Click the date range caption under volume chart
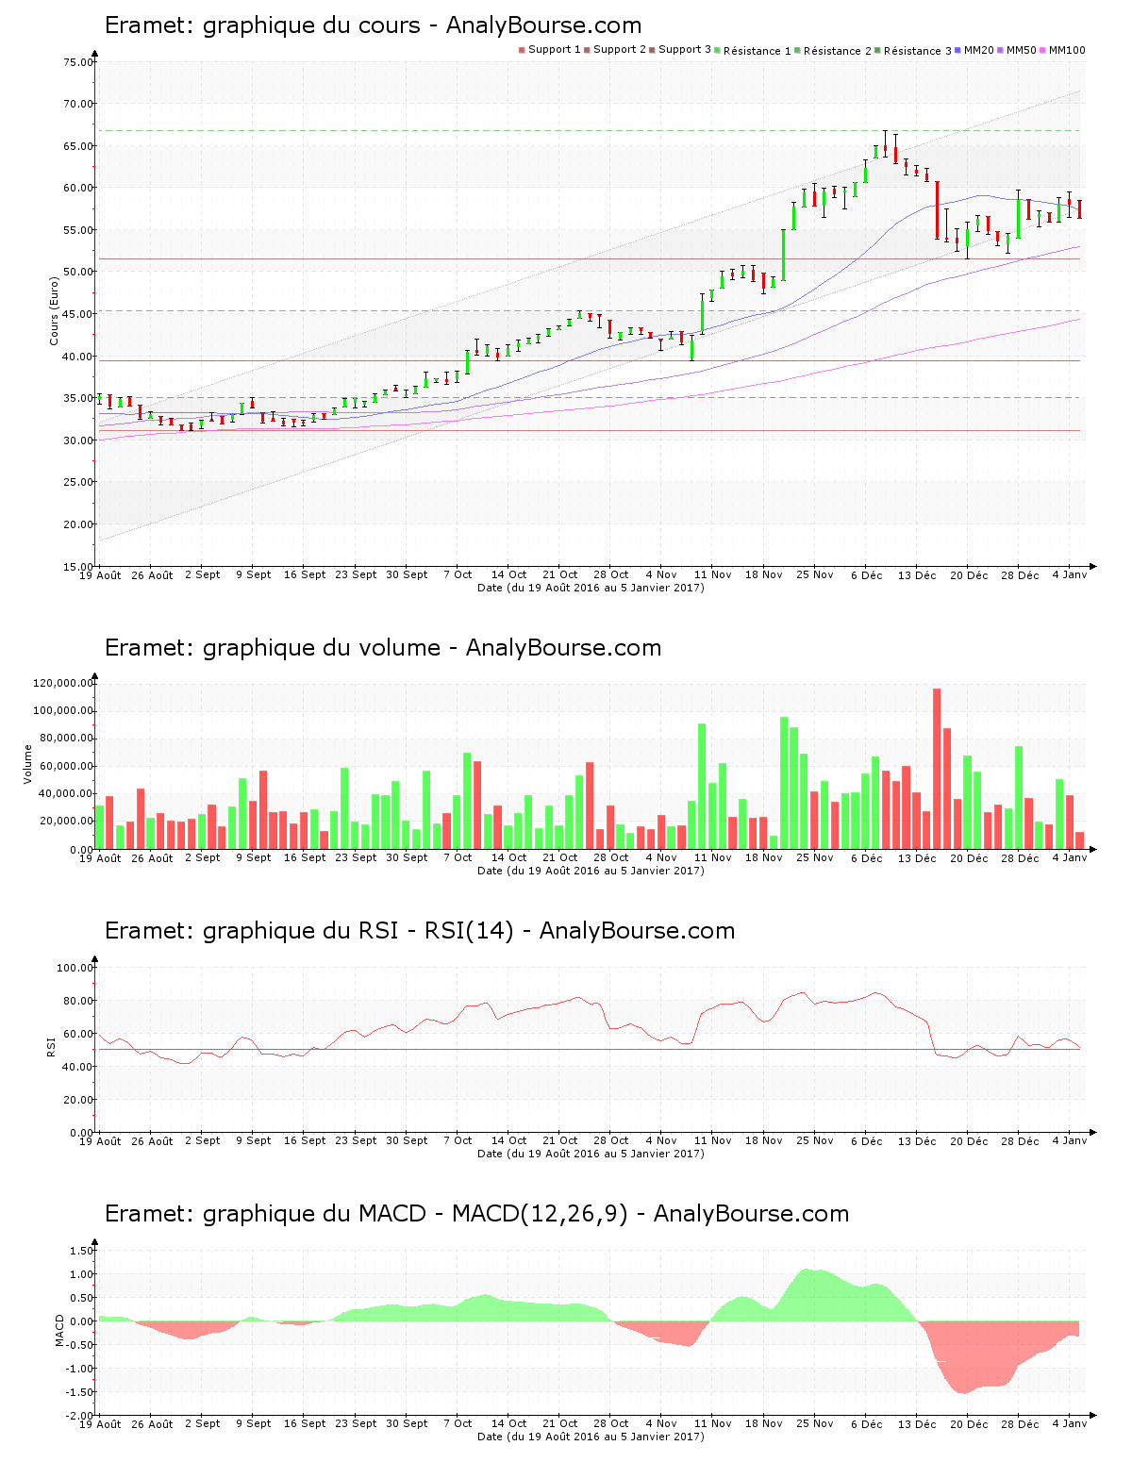The height and width of the screenshot is (1462, 1132). tap(591, 871)
